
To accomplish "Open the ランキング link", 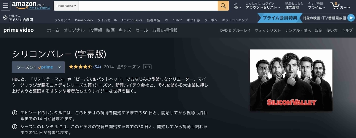I will [x=62, y=20].
